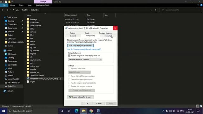Switch to details view layout icon
Screen dimensions: 203x114
coord(197,106)
